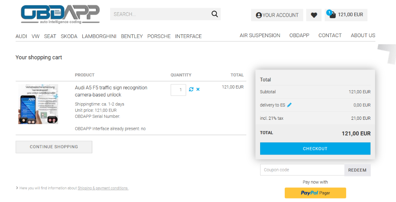The height and width of the screenshot is (202, 396).
Task: Click the 'Unit price: 121,00 EUR' text
Action: [x=96, y=110]
